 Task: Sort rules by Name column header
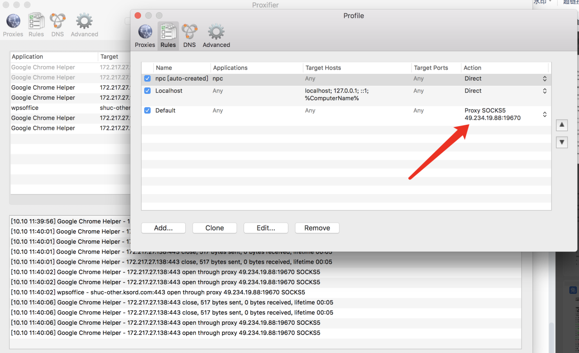click(182, 68)
